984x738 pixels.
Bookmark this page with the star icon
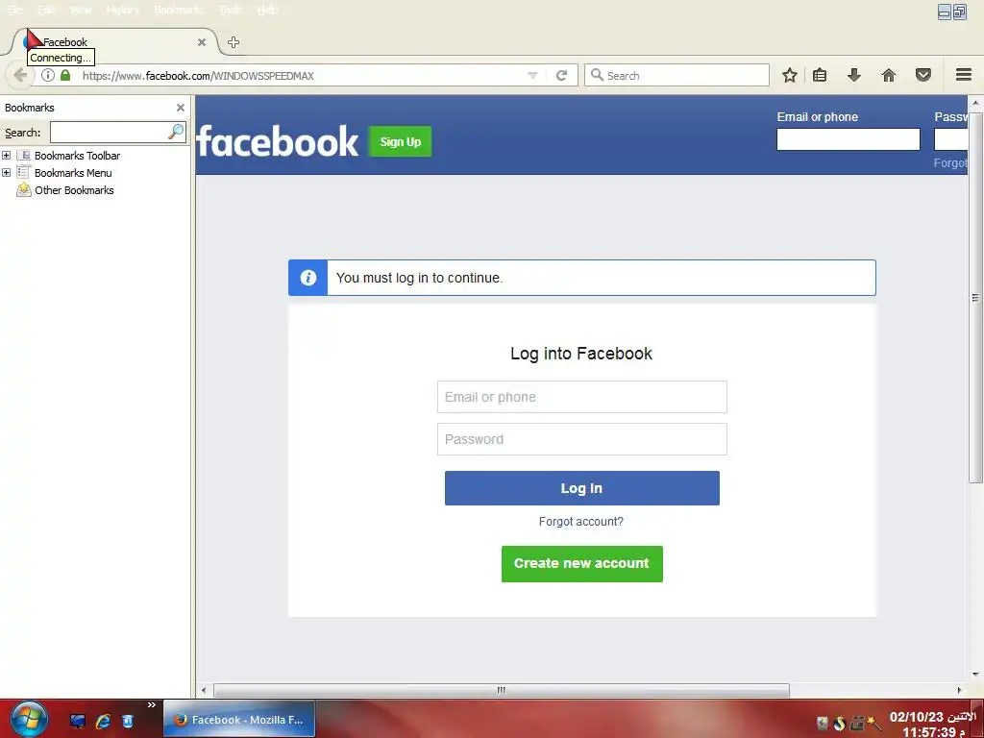pos(790,75)
